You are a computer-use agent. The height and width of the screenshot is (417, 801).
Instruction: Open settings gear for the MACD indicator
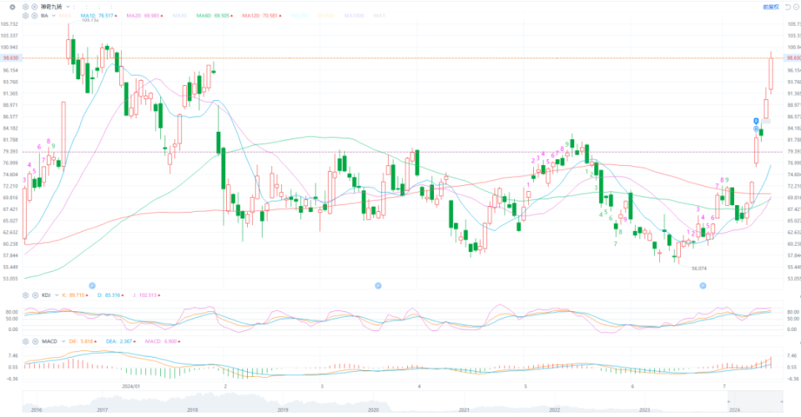coord(26,341)
